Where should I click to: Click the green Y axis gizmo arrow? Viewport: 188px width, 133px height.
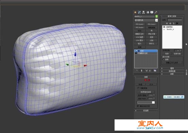pos(67,65)
